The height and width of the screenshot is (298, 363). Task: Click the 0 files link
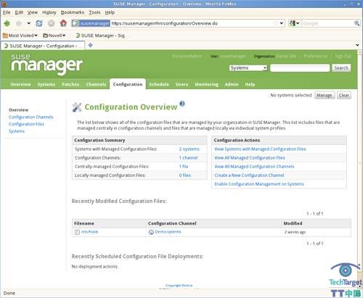point(185,175)
